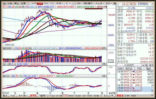The width and height of the screenshot is (156, 99).
Task: Click the back arrow beside 深证成指 title
Action: coord(118,4)
